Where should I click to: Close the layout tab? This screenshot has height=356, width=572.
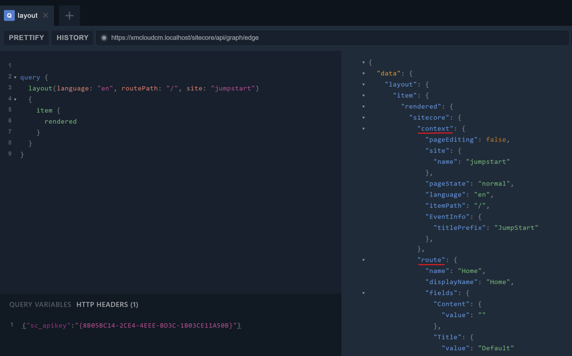point(46,15)
